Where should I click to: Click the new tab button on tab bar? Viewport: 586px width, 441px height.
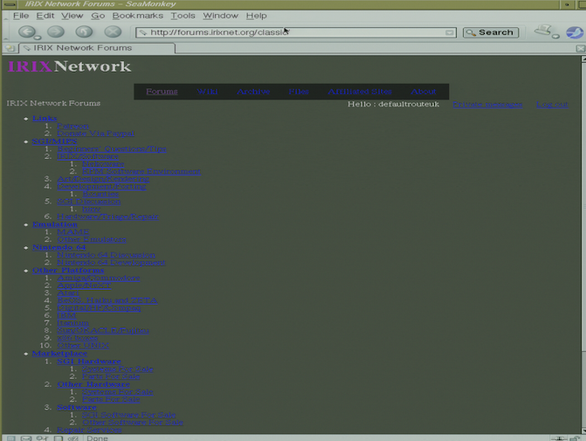pos(10,48)
